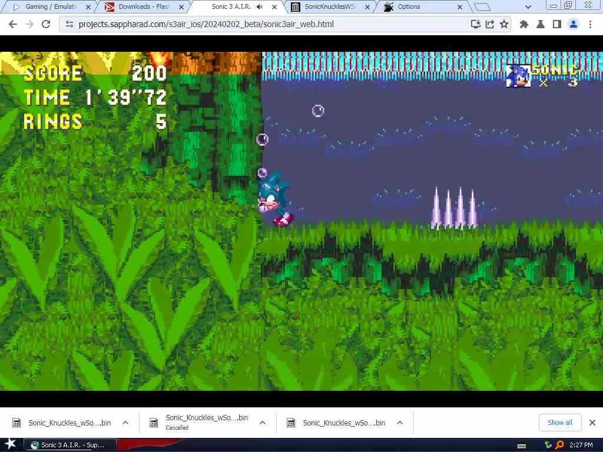
Task: Open the Extensions puzzle icon
Action: [524, 24]
